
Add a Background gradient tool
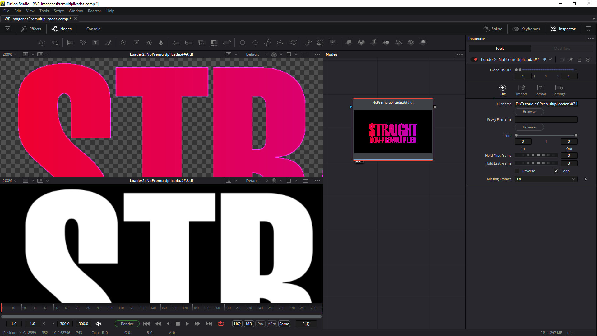point(71,43)
